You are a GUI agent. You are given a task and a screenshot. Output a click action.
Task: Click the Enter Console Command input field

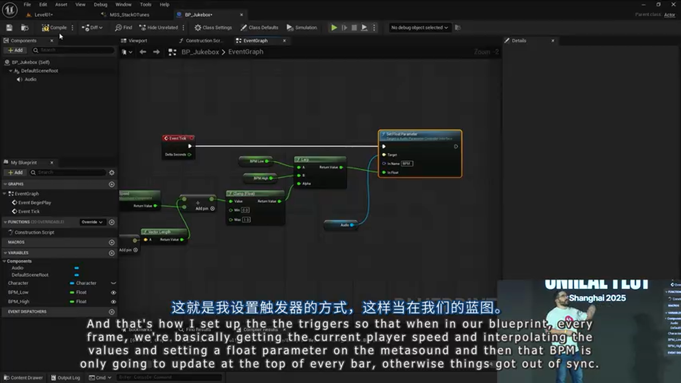click(x=169, y=377)
